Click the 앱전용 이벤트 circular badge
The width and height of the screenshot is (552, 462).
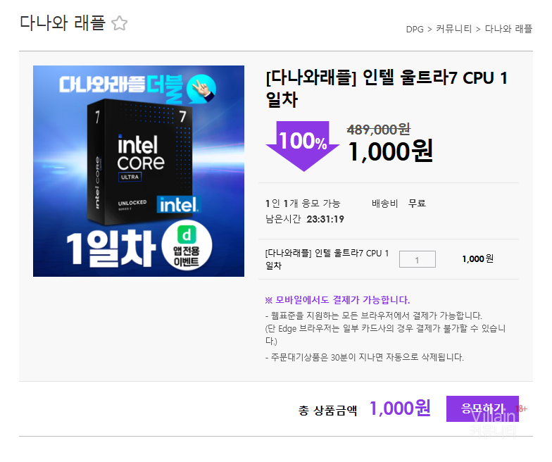(x=187, y=245)
